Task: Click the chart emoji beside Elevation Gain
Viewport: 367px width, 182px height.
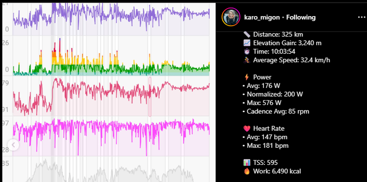Action: tap(247, 43)
